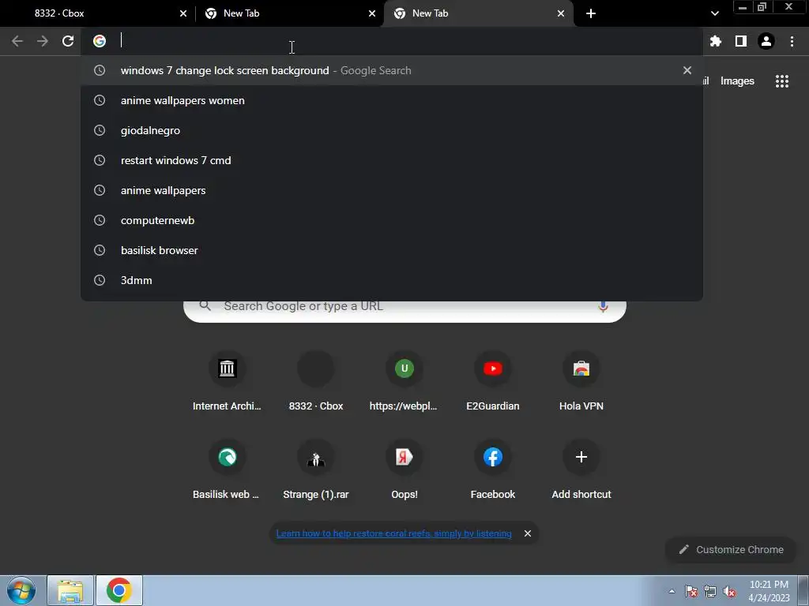The height and width of the screenshot is (606, 809).
Task: Open the muted volume tray icon
Action: pyautogui.click(x=729, y=592)
